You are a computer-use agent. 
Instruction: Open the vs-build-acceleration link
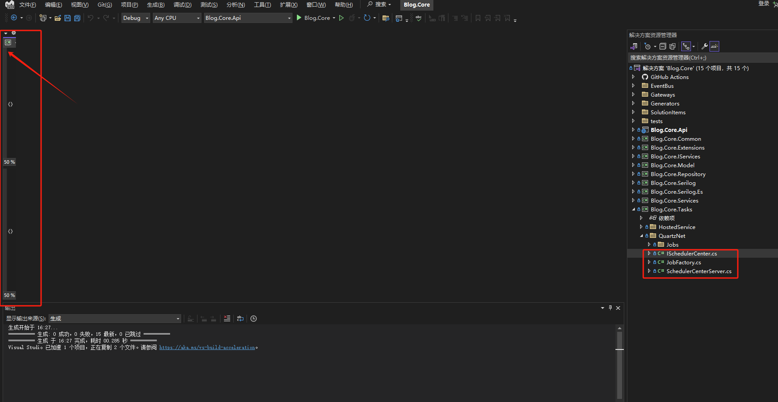[207, 348]
